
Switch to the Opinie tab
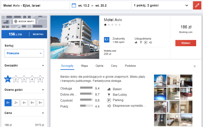[99, 66]
